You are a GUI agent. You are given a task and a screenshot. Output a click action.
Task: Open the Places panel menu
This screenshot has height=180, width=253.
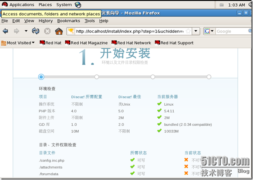point(45,5)
